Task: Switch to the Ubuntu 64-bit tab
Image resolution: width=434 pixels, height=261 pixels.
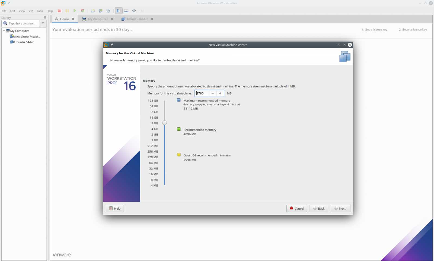Action: point(137,19)
